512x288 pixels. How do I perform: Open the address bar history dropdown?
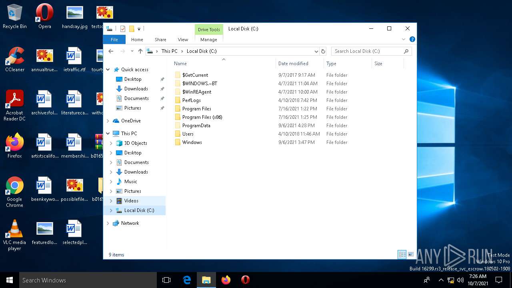pos(316,51)
